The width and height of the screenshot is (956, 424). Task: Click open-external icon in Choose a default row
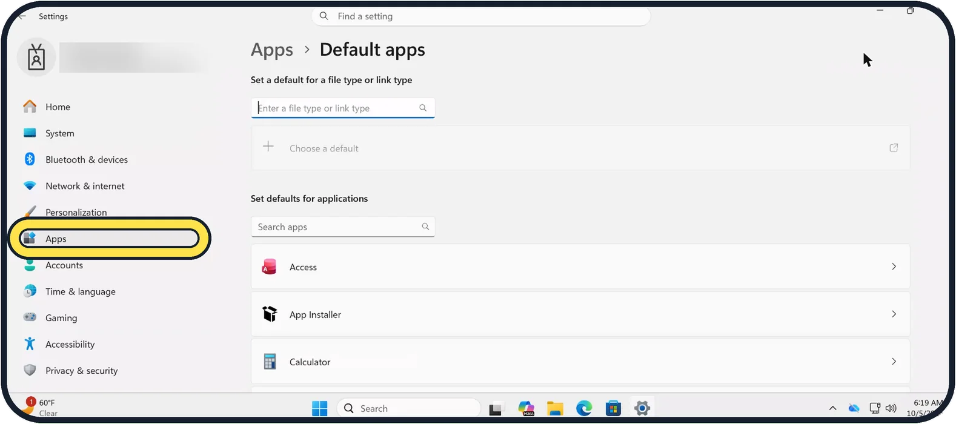(894, 148)
